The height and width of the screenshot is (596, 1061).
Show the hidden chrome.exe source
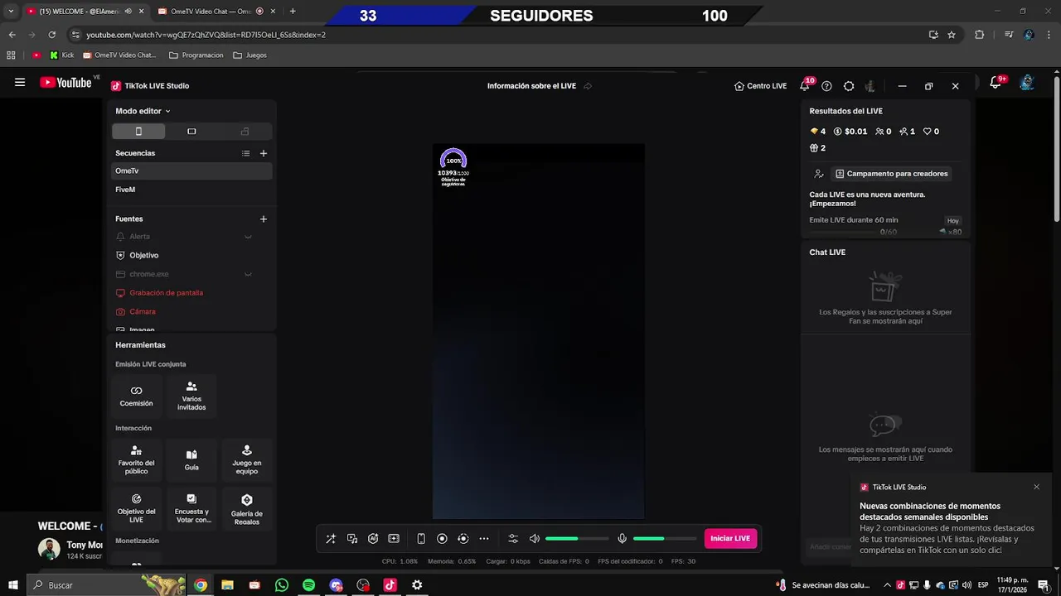pos(248,274)
